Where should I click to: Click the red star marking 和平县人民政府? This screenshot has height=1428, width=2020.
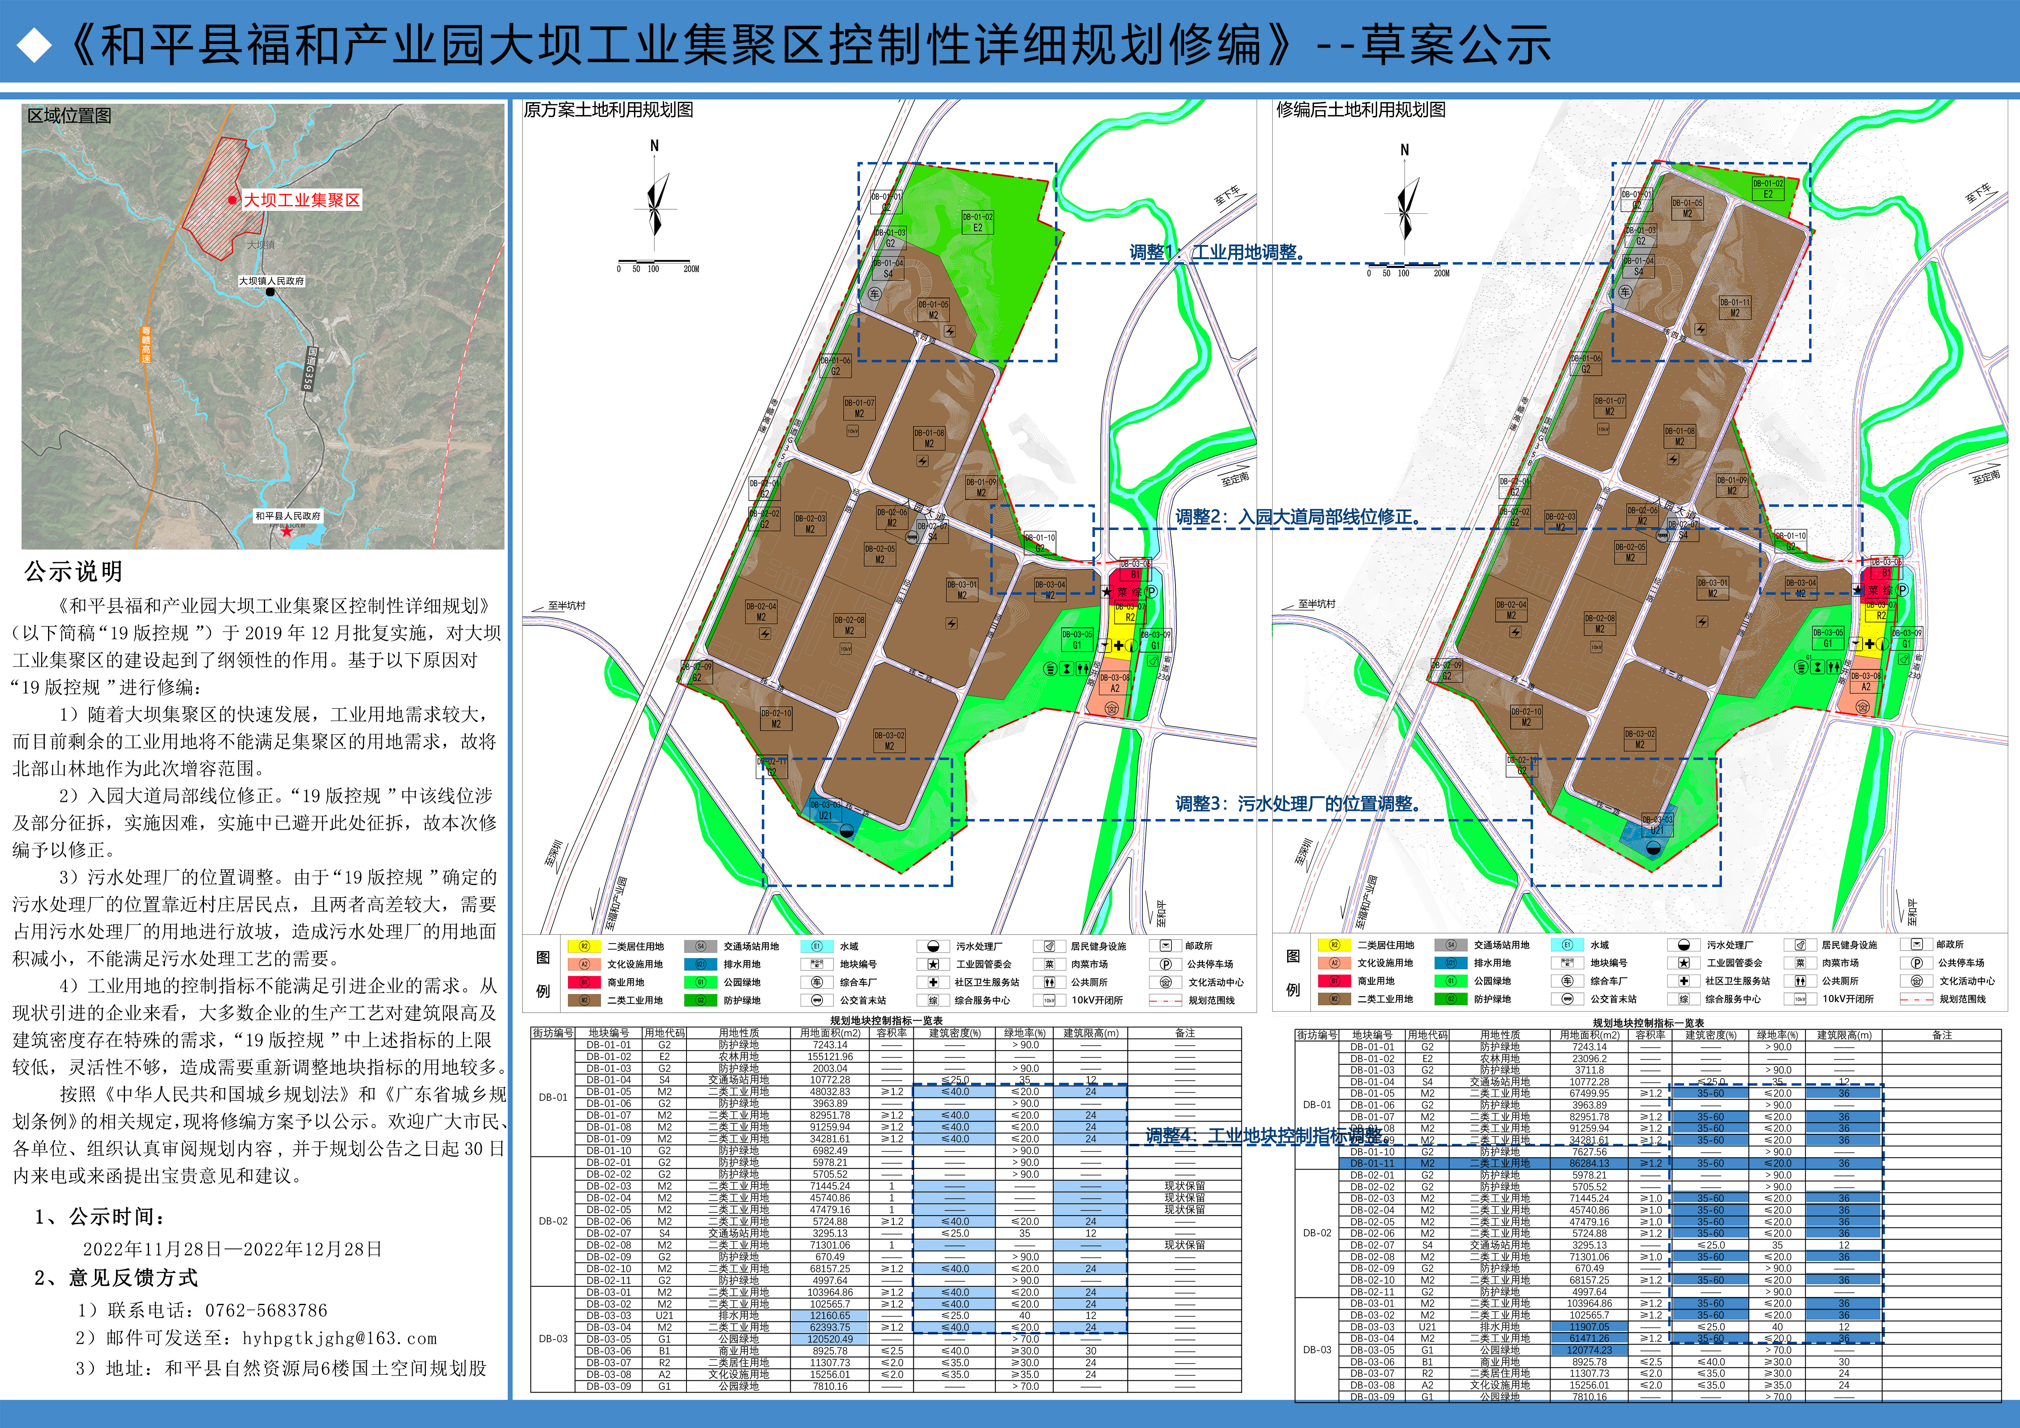287,531
